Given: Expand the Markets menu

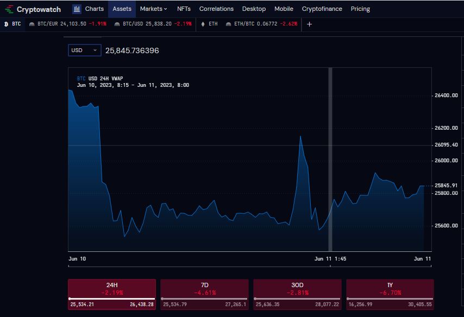Looking at the screenshot, I should coord(154,9).
